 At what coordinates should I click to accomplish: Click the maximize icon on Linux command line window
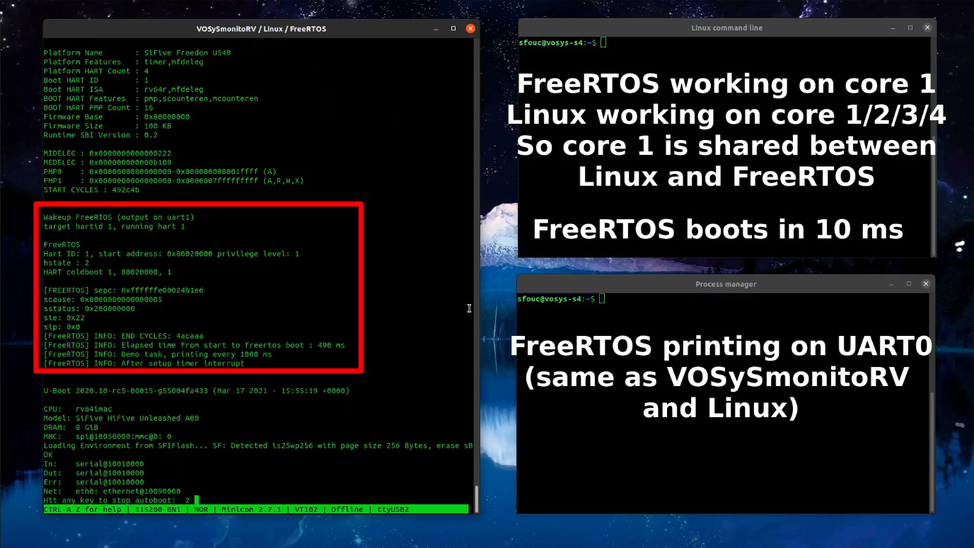(x=910, y=28)
